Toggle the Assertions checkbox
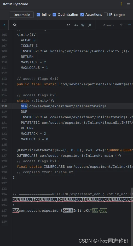 82,15
